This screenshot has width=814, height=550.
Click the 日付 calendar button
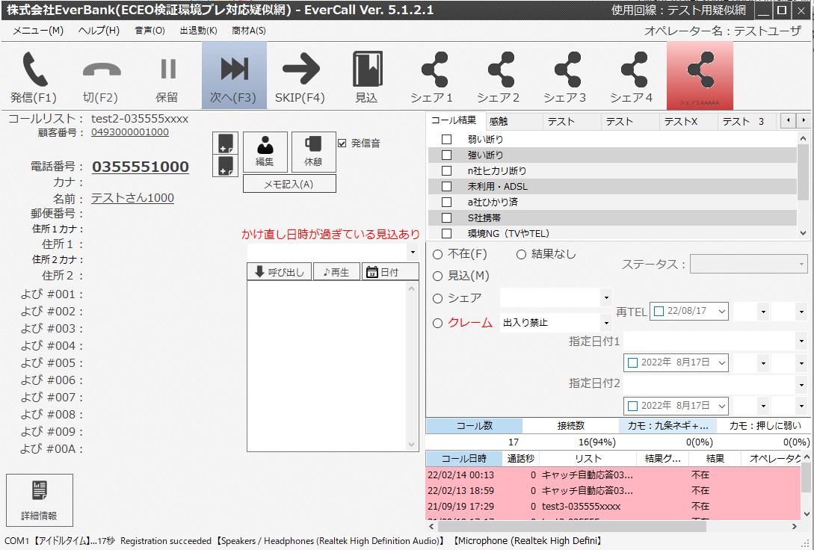(x=390, y=272)
